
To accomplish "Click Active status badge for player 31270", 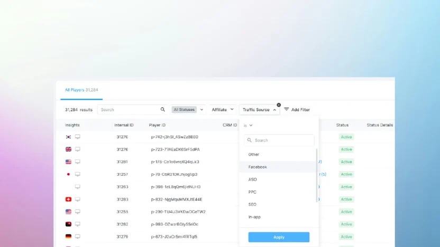I will (x=346, y=137).
